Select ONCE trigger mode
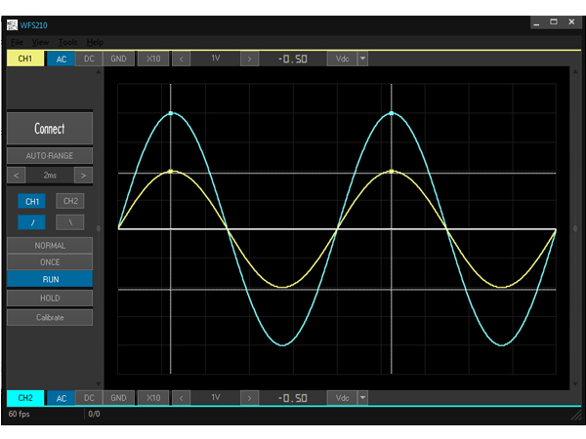The width and height of the screenshot is (586, 439). [50, 262]
